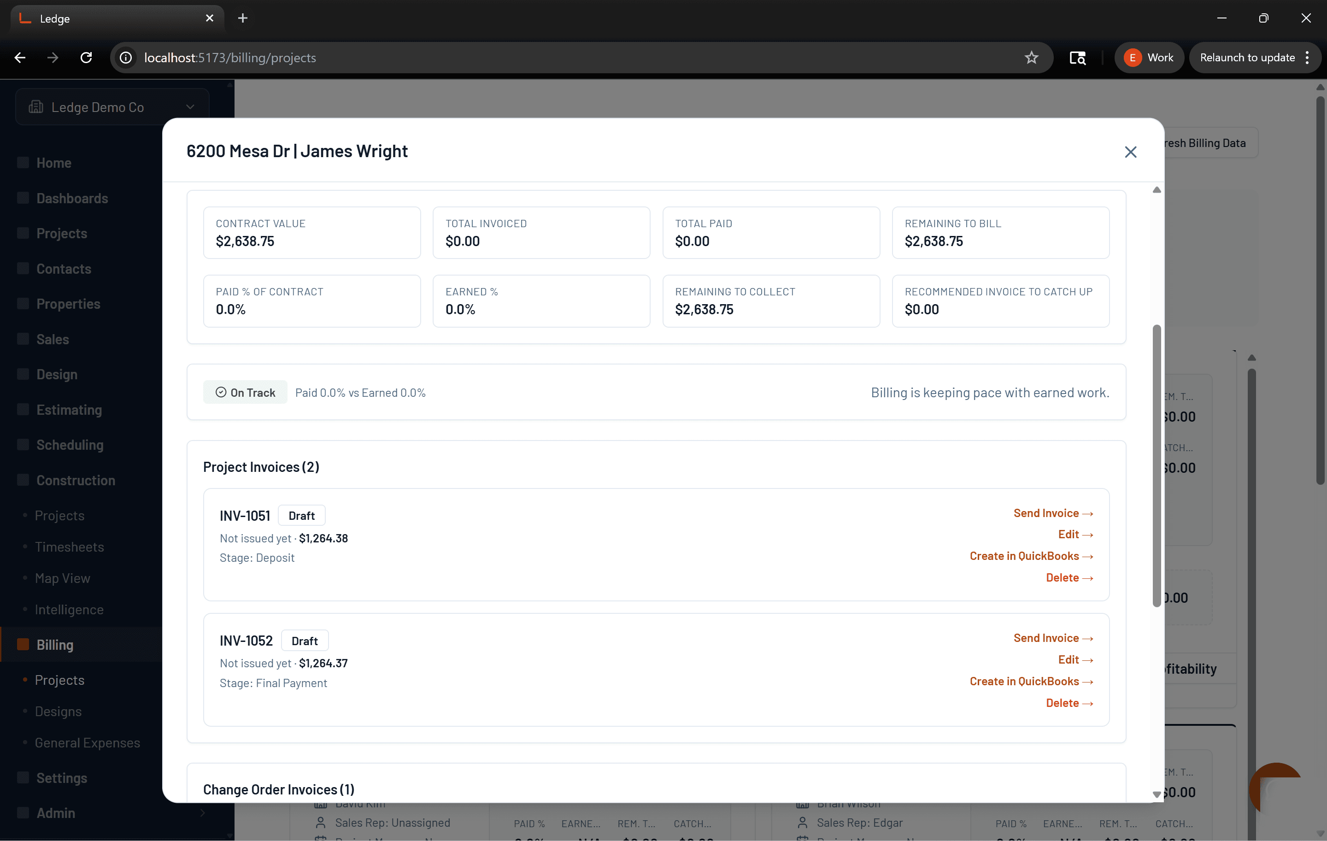
Task: Click the Project Invoices (2) heading
Action: pyautogui.click(x=261, y=467)
